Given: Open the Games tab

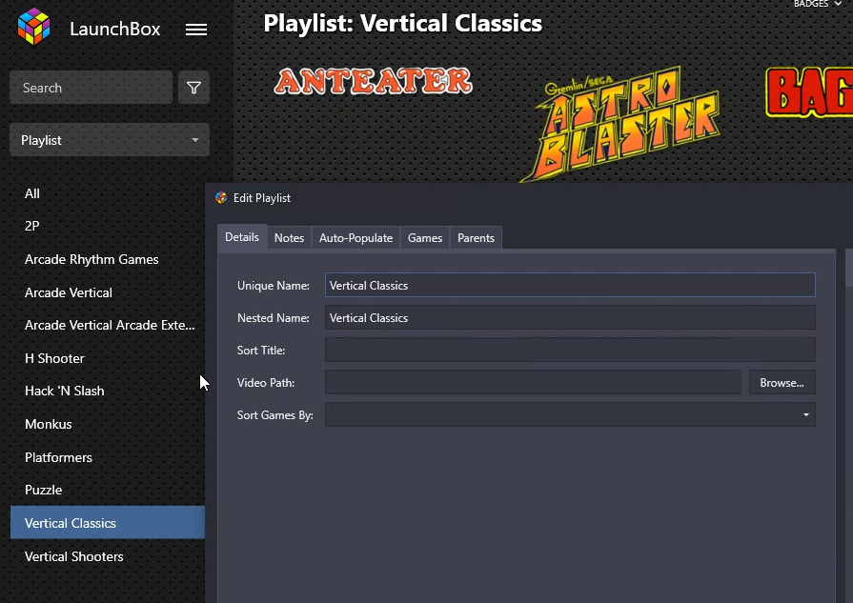Looking at the screenshot, I should coord(425,238).
